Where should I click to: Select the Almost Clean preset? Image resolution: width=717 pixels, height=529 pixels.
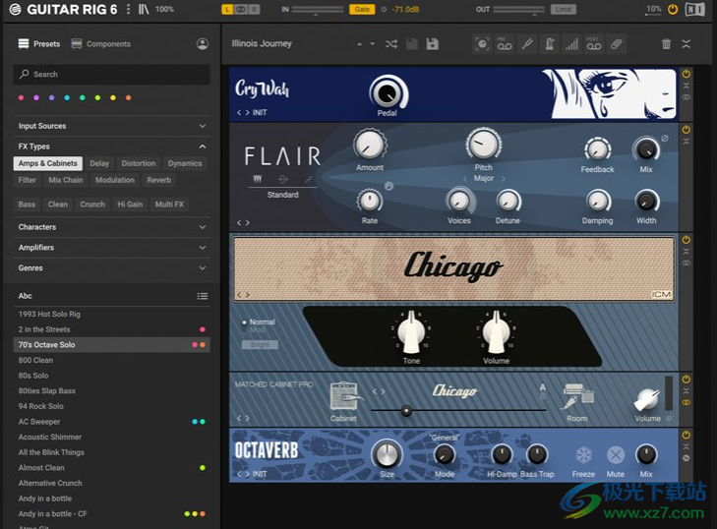[111, 468]
